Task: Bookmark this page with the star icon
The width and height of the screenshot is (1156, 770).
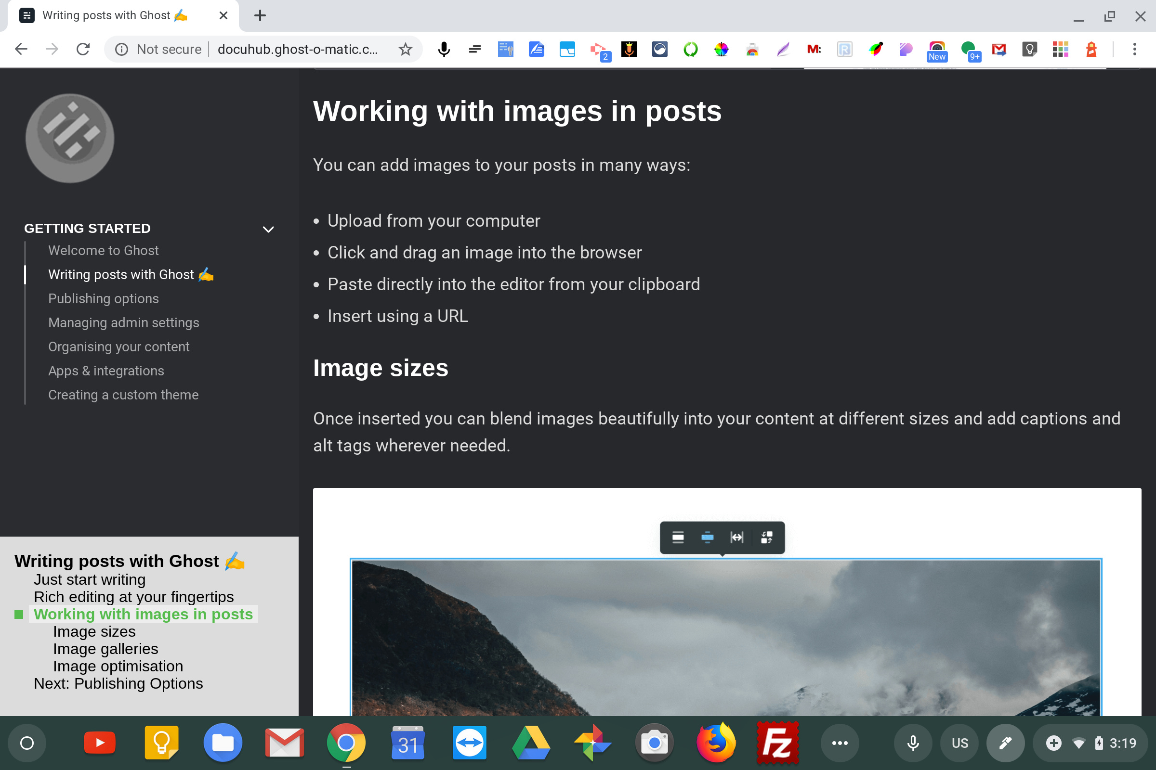Action: (405, 49)
